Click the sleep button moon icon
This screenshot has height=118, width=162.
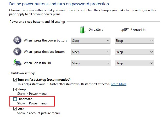click(x=17, y=52)
